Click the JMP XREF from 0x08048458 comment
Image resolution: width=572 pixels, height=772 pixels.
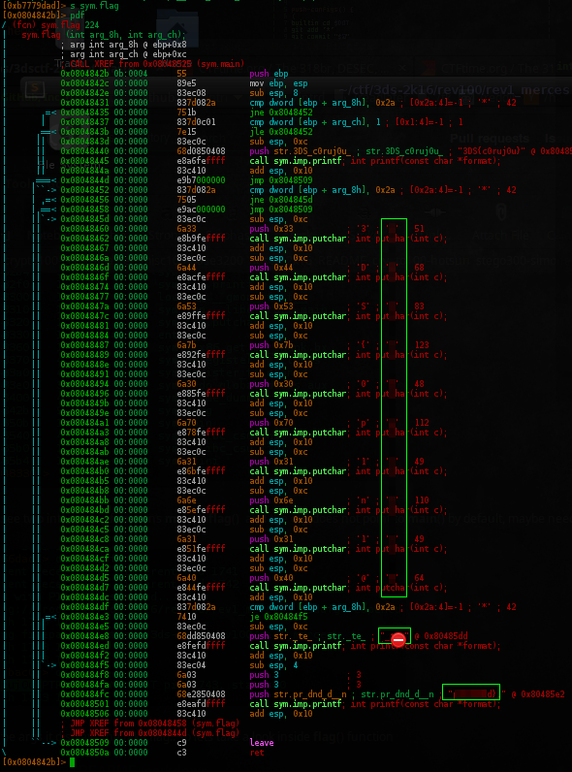tap(150, 724)
